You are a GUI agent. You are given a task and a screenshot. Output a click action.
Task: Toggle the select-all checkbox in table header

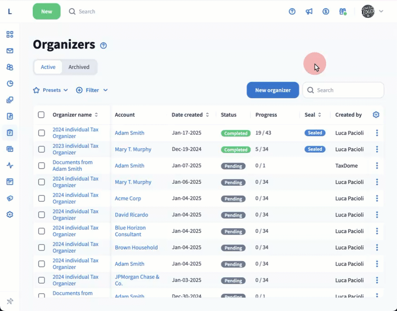click(x=41, y=115)
